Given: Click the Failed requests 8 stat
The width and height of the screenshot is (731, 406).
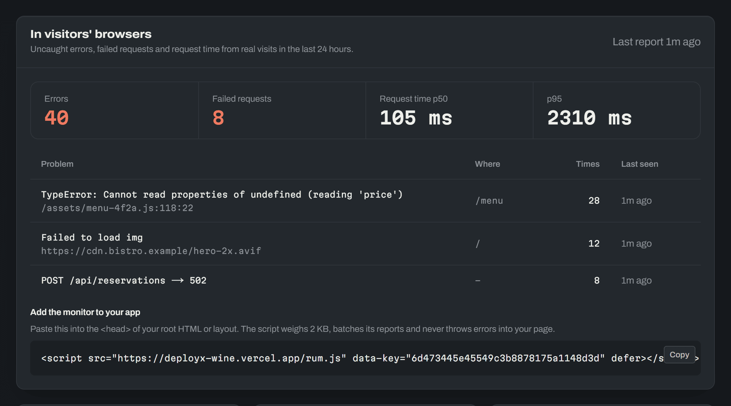Looking at the screenshot, I should (282, 110).
